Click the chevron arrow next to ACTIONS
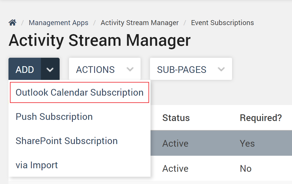Image resolution: width=292 pixels, height=184 pixels. coord(130,70)
